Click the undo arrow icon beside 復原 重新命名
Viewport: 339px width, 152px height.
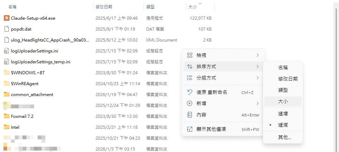[190, 93]
